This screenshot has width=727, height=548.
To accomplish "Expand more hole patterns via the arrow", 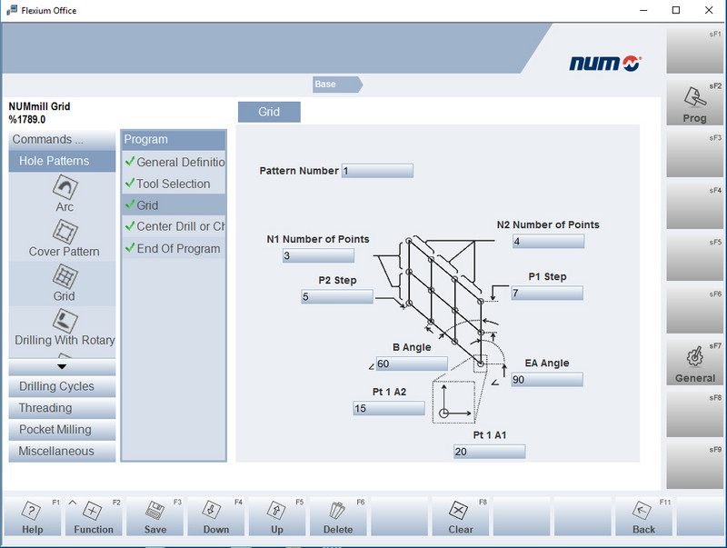I will tap(61, 366).
